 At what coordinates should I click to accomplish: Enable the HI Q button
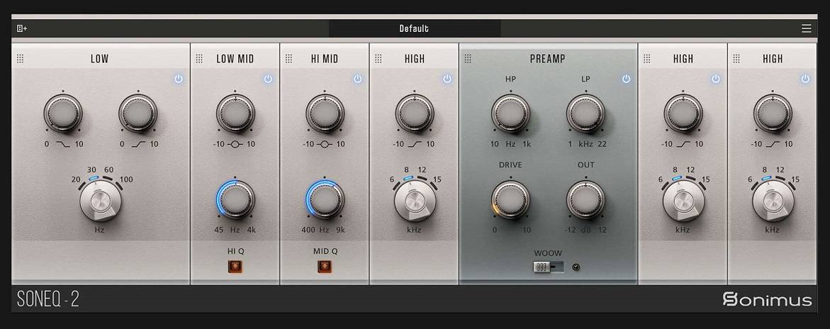tap(235, 267)
